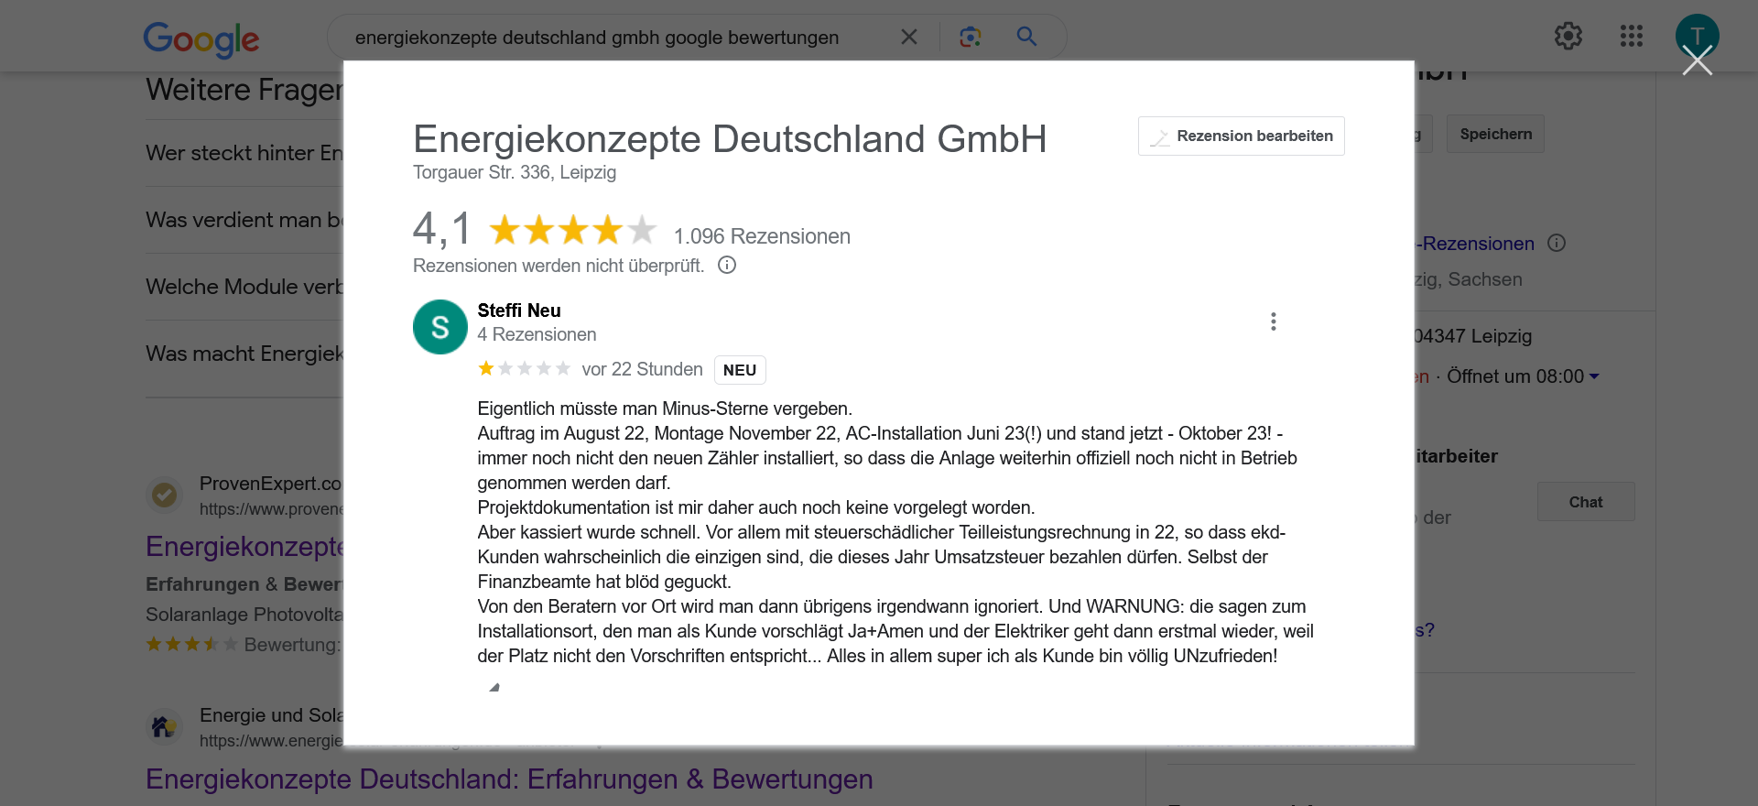Open the Google apps grid

pyautogui.click(x=1631, y=37)
